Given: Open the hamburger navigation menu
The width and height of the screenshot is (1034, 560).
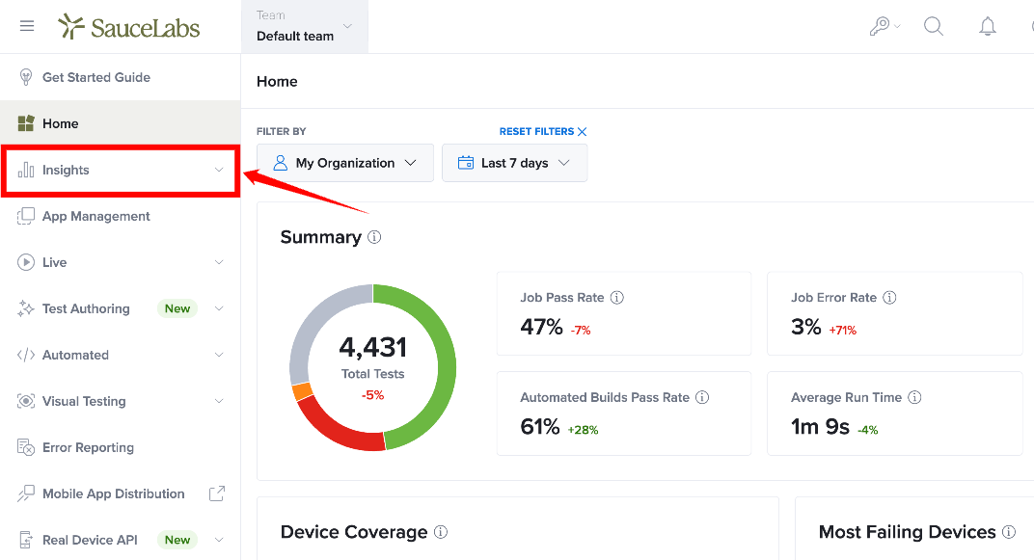Looking at the screenshot, I should [27, 26].
